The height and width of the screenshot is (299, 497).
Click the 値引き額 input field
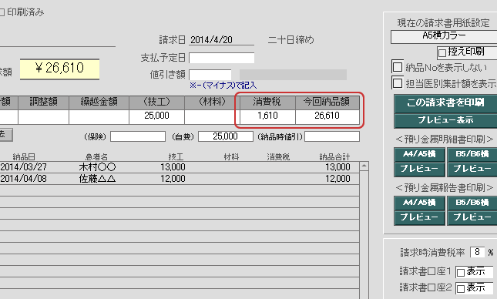210,75
